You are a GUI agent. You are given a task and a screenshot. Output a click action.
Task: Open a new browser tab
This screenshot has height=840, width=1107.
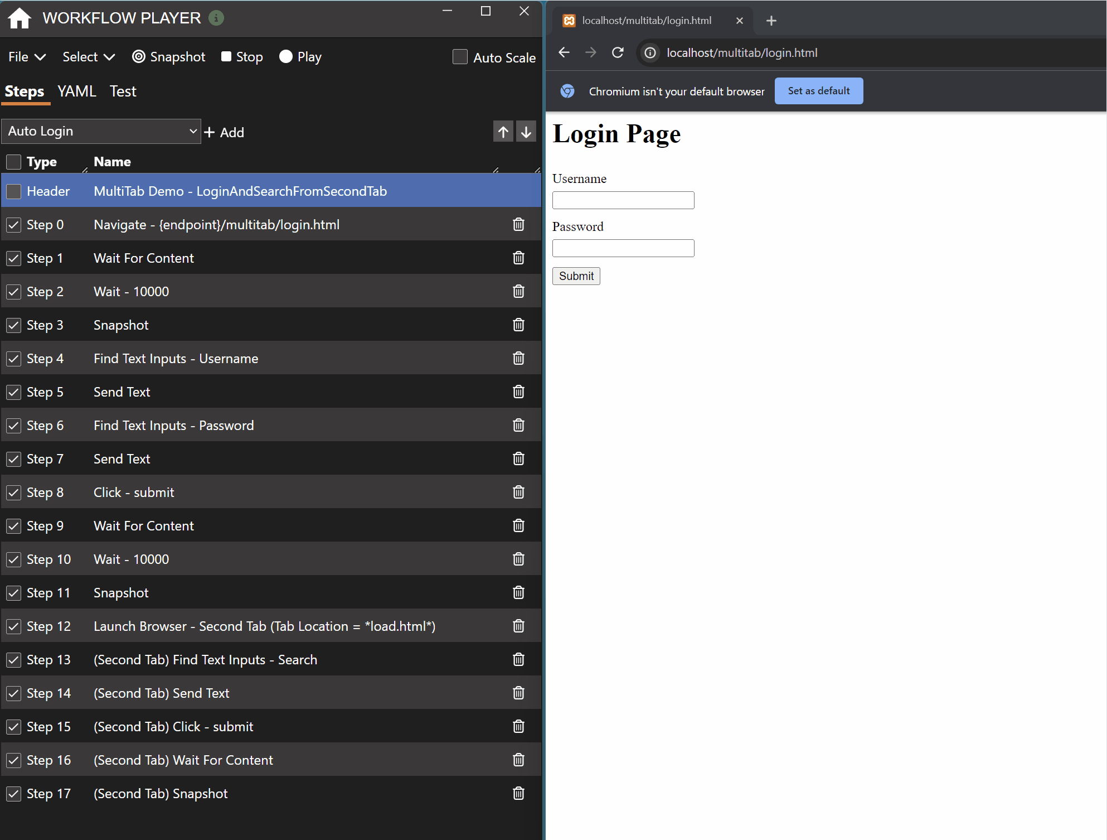[x=771, y=21]
